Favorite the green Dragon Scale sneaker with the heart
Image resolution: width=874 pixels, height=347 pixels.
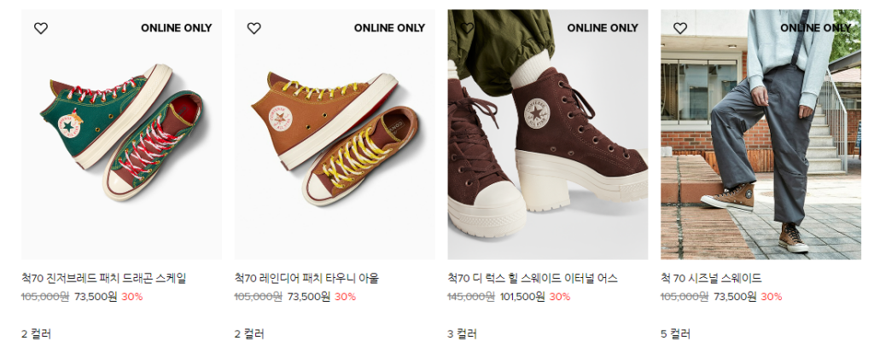coord(41,28)
